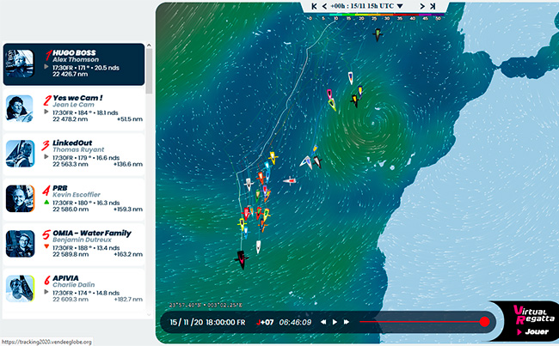This screenshot has width=559, height=346.
Task: Click the skipper list scrollbar thumb
Action: tap(149, 71)
